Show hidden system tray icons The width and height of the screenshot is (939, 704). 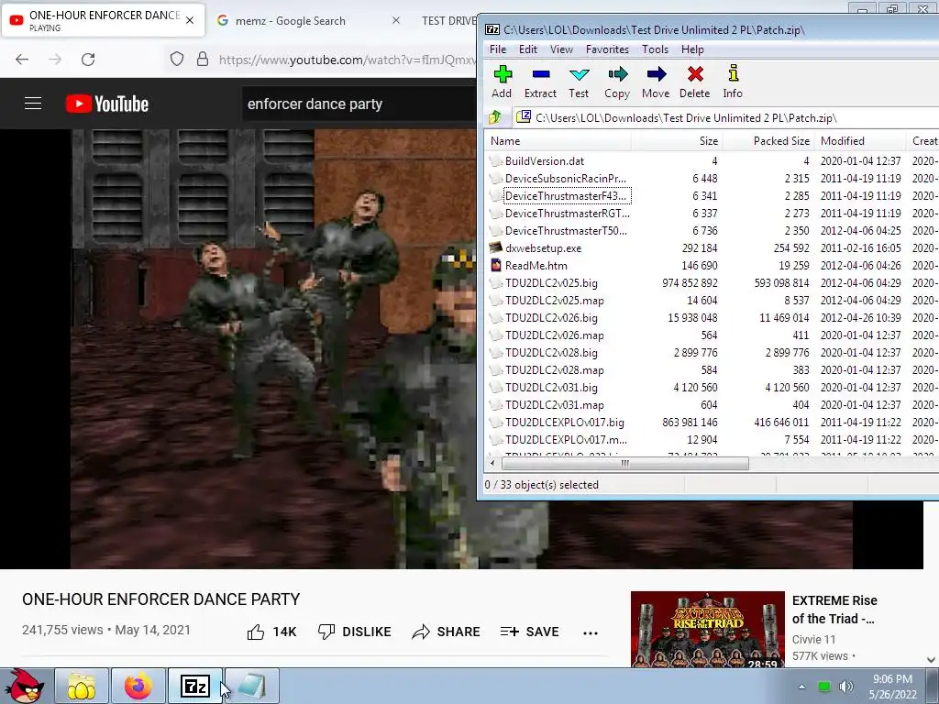pyautogui.click(x=801, y=687)
